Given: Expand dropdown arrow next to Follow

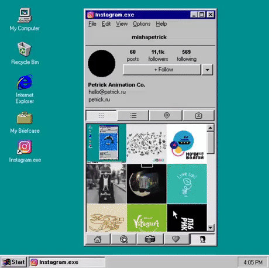Looking at the screenshot, I should pyautogui.click(x=207, y=70).
